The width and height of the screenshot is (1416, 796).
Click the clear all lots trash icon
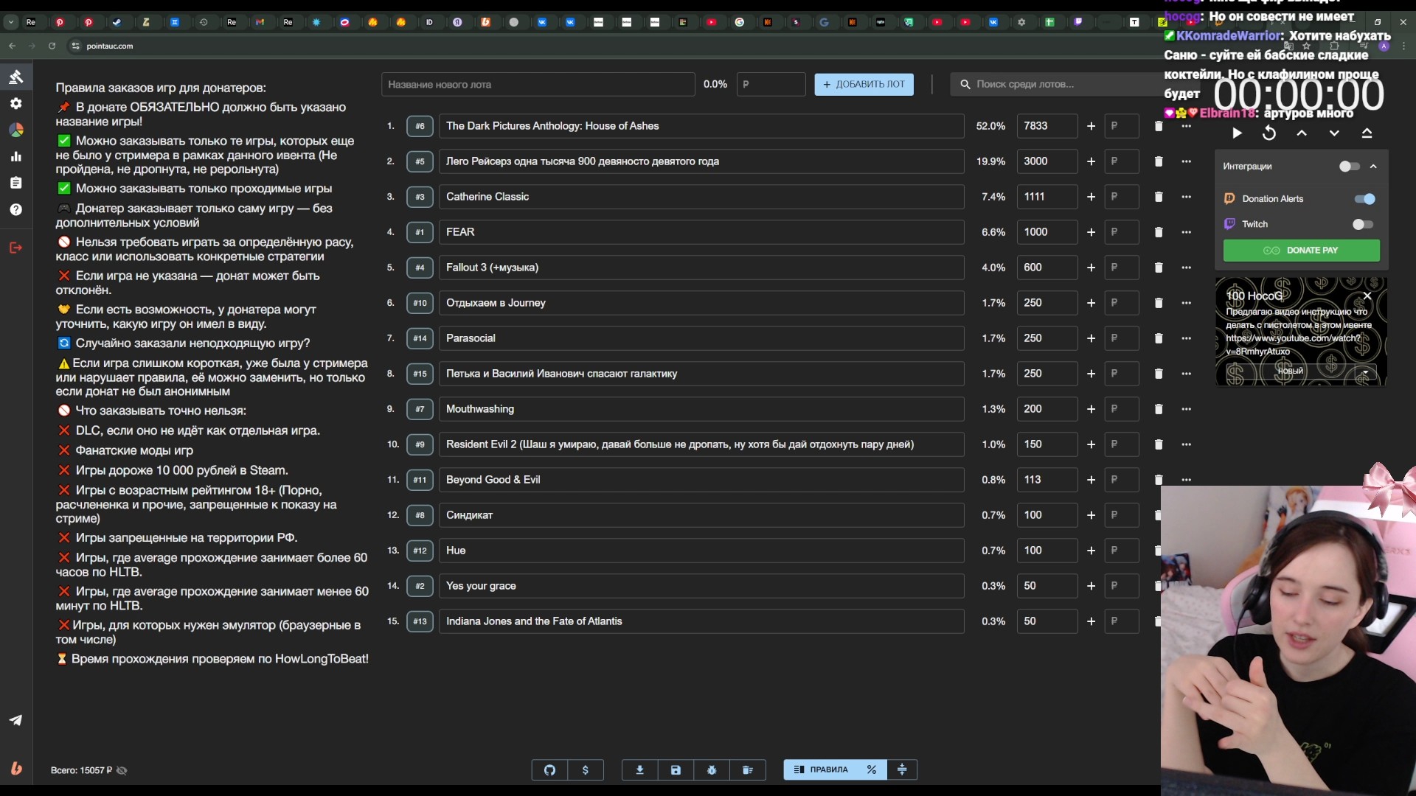[x=747, y=769]
